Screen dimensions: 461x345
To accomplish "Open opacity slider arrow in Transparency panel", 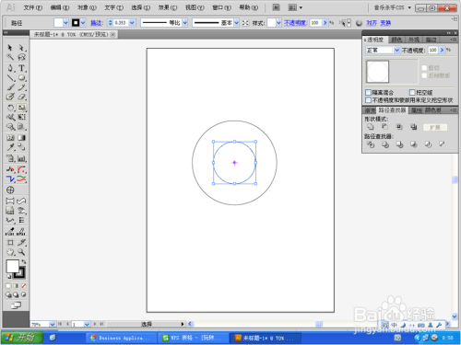I will tap(442, 50).
